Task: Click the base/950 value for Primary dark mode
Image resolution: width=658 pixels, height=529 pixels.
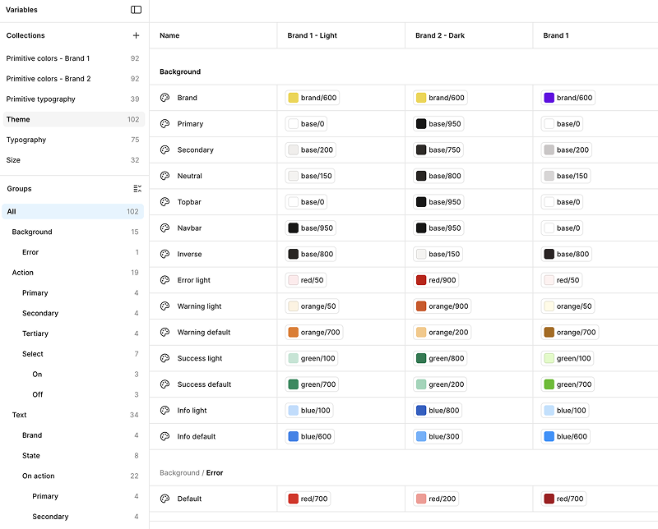Action: [437, 123]
